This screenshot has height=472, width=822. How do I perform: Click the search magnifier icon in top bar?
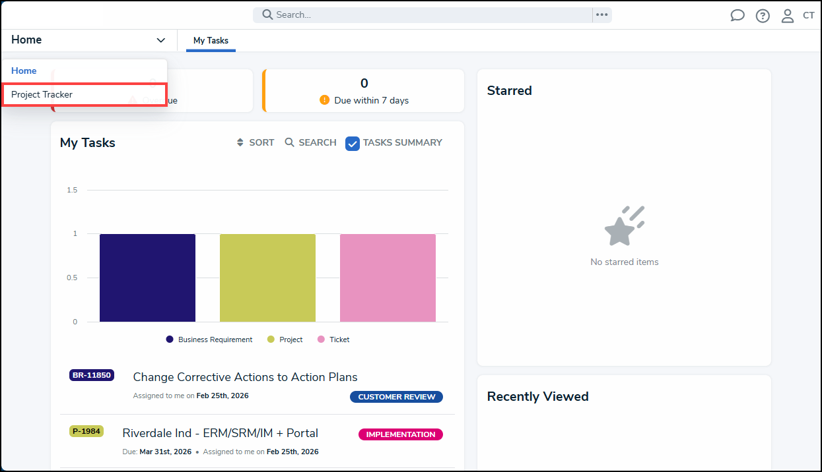(267, 15)
